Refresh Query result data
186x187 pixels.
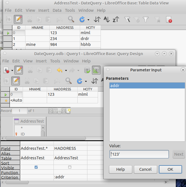coord(80,81)
